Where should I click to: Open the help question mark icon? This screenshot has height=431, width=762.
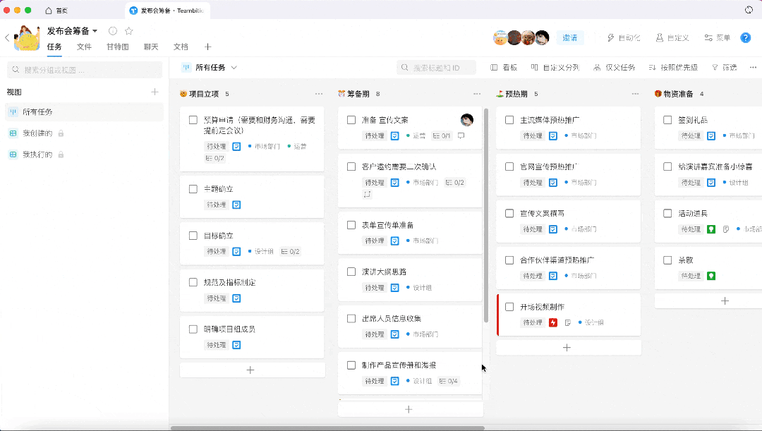tap(746, 37)
